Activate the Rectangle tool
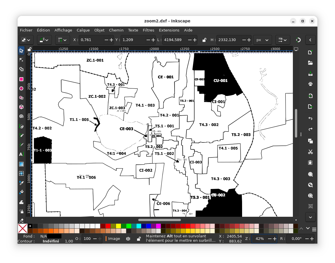Screen dimensions: 335x263 coord(21,79)
